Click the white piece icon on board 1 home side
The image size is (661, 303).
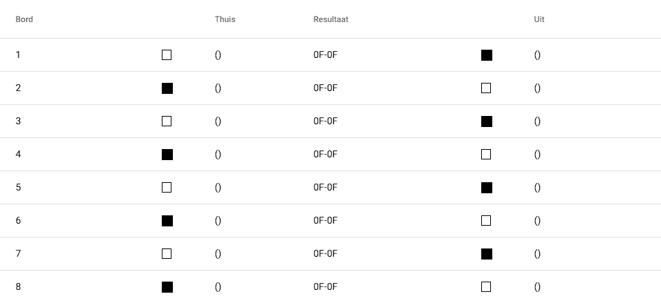point(167,55)
